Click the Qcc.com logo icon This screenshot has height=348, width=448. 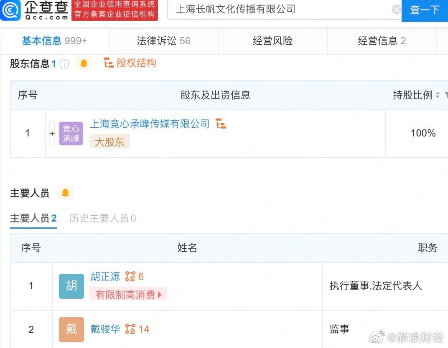(x=11, y=10)
